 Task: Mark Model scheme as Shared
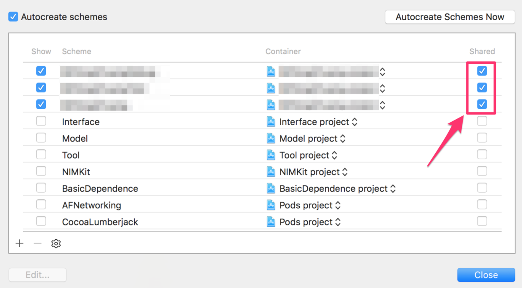pos(482,138)
